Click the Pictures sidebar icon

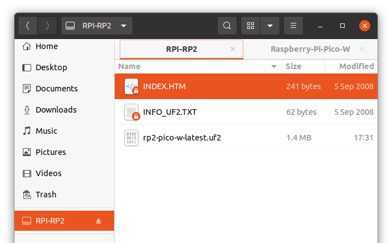pos(27,152)
